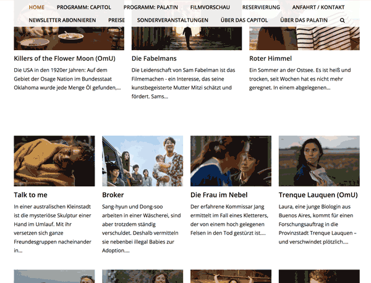Image resolution: width=371 pixels, height=283 pixels.
Task: Open Programm: Capitol menu
Action: coord(83,7)
